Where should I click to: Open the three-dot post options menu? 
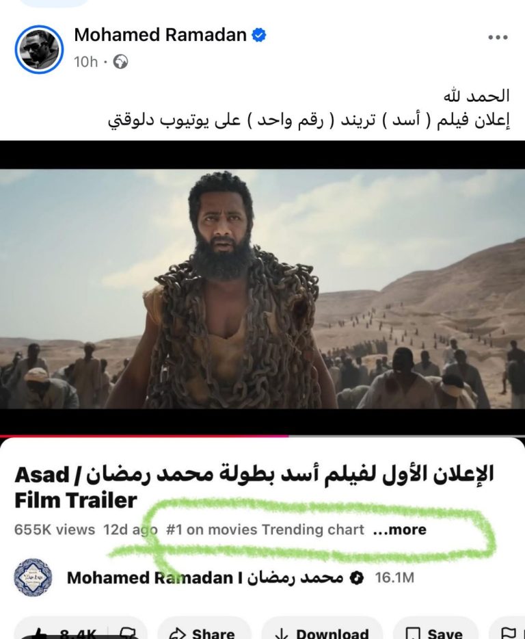(x=498, y=37)
